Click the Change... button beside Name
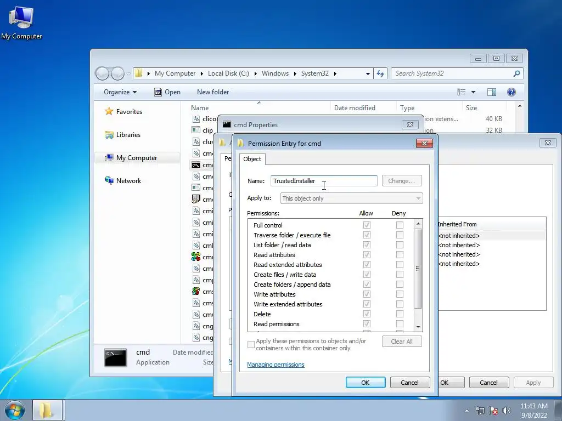Screen dimensions: 562x421 [x=401, y=181]
